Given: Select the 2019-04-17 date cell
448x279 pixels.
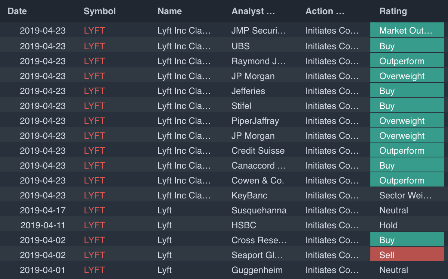Looking at the screenshot, I should coord(43,210).
